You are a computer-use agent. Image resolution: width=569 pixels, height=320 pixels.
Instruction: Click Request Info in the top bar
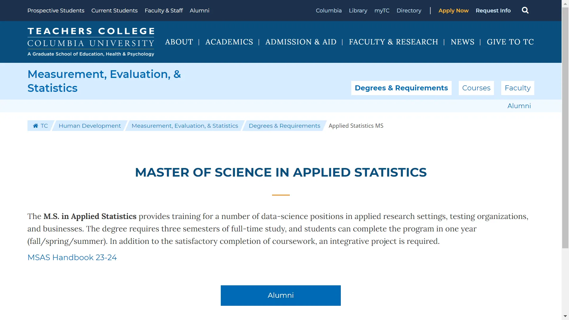click(x=493, y=11)
